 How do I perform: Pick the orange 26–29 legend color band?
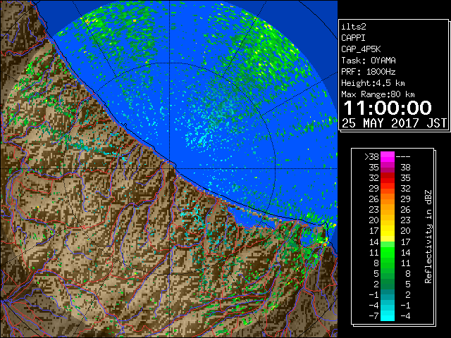(x=388, y=199)
